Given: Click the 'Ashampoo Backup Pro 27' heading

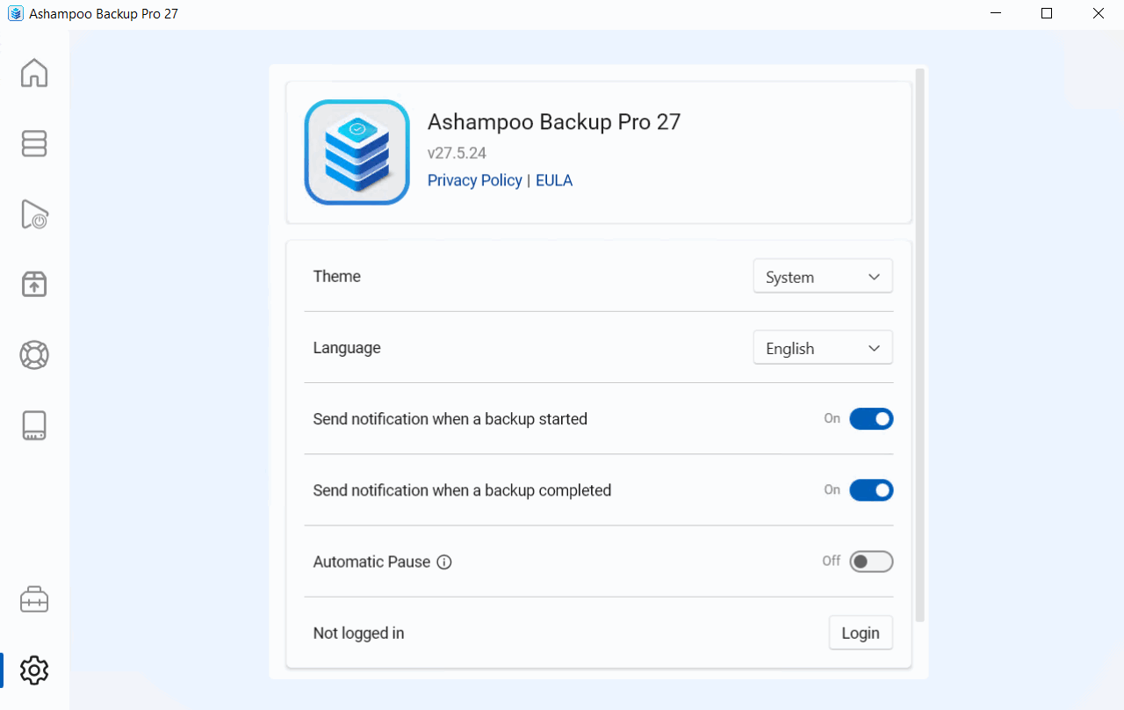Looking at the screenshot, I should click(x=554, y=121).
